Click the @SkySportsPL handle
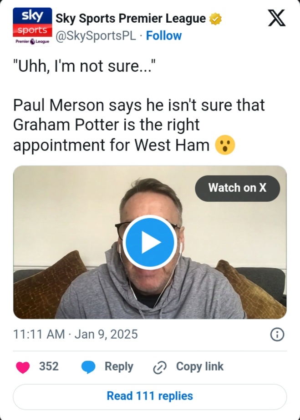This screenshot has height=420, width=300. [95, 36]
